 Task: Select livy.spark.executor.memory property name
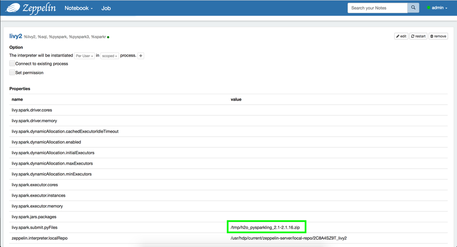coord(38,206)
